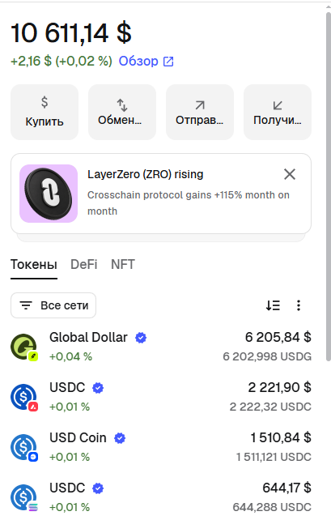Click the token sort order icon
This screenshot has height=520, width=331.
pyautogui.click(x=273, y=305)
